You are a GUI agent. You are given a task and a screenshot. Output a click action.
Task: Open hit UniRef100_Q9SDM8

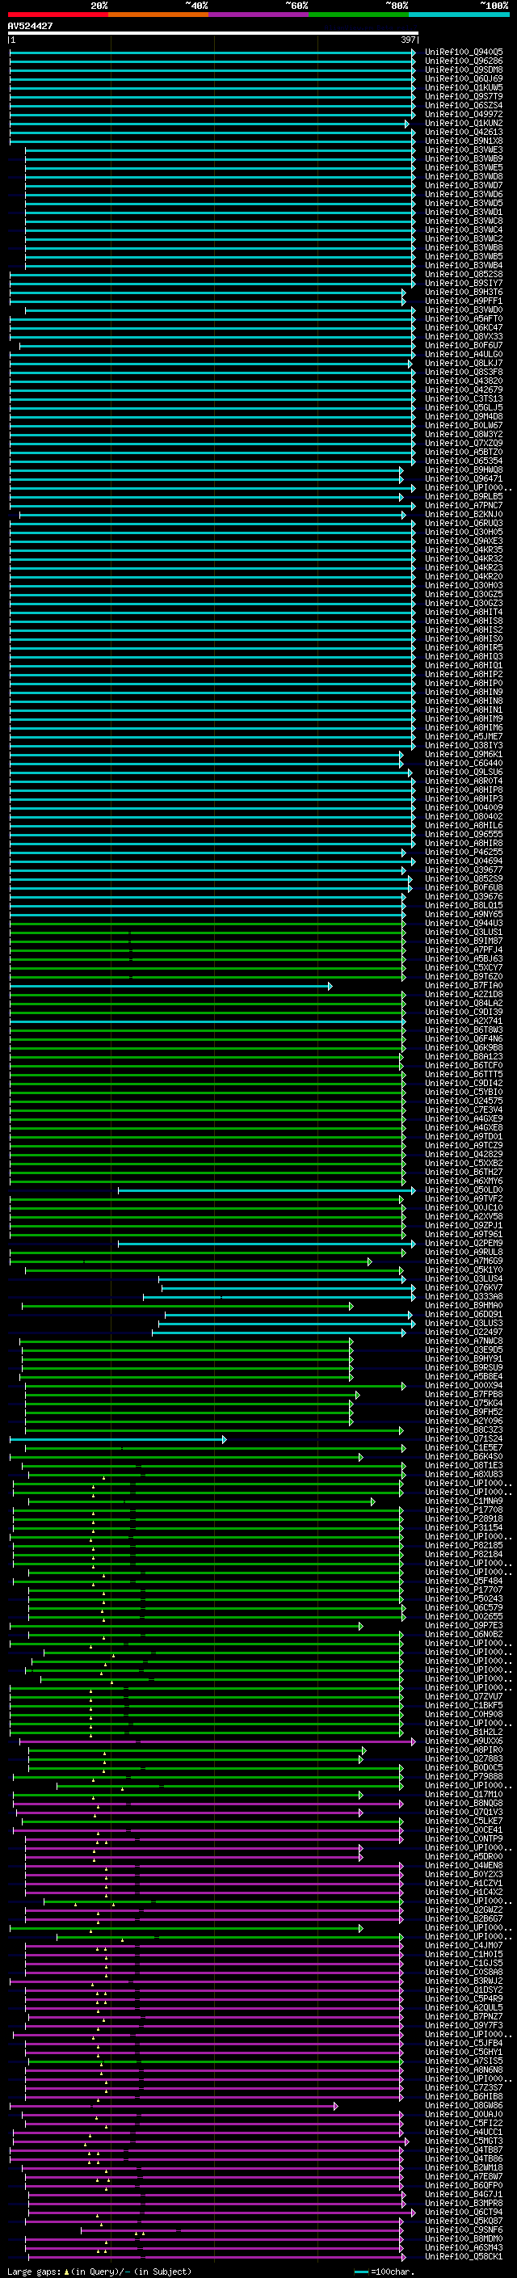tap(464, 69)
